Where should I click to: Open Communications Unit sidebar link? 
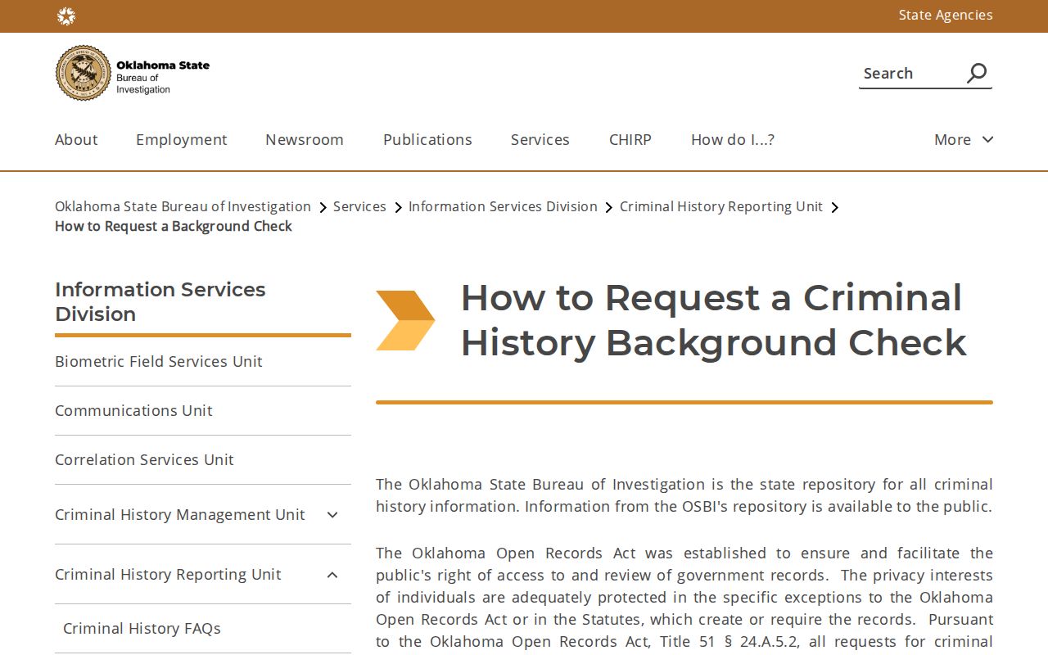(133, 410)
